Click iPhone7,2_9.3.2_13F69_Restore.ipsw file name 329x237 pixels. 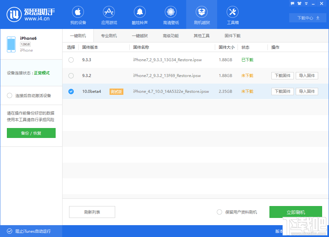[x=167, y=76]
